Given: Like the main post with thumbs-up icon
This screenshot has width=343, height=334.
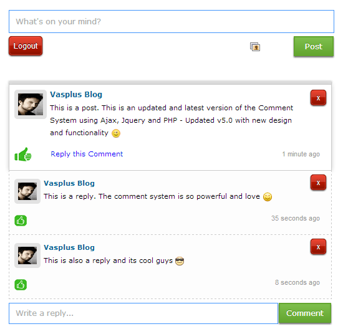Looking at the screenshot, I should coord(23,155).
